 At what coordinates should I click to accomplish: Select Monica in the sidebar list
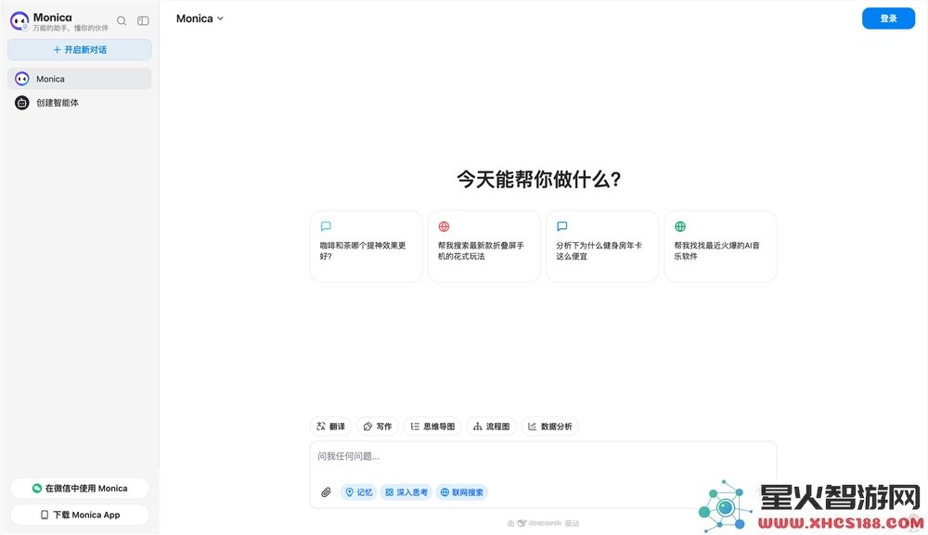point(79,79)
